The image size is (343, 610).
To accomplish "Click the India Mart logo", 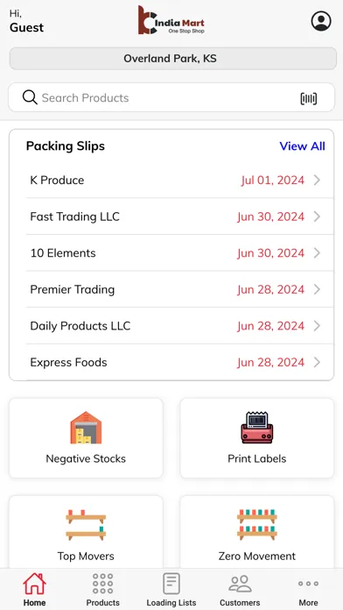I will click(x=171, y=20).
